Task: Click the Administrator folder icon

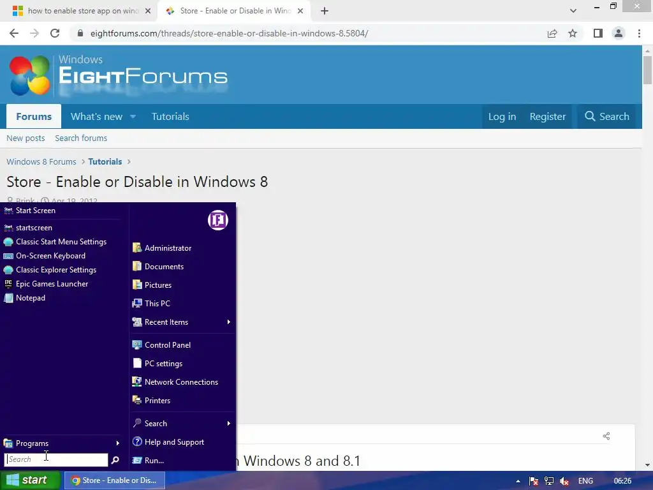Action: pyautogui.click(x=137, y=248)
